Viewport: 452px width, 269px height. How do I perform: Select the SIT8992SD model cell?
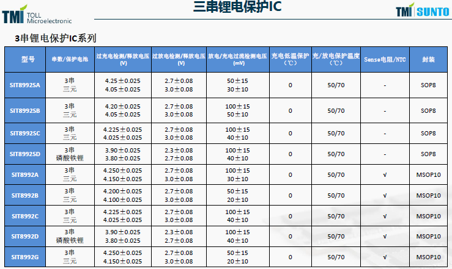point(25,154)
